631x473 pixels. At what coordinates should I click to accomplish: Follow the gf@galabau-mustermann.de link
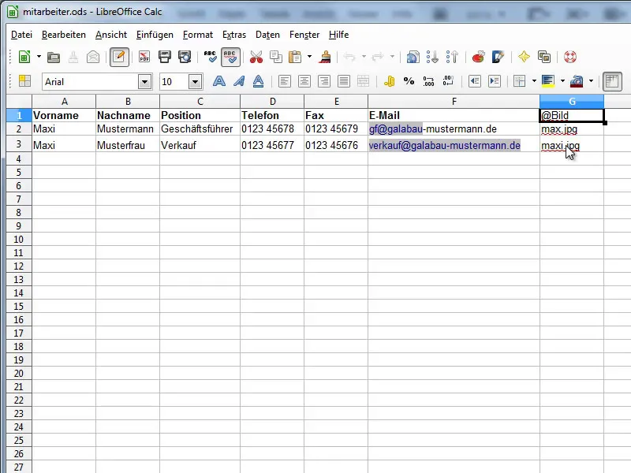tap(432, 129)
